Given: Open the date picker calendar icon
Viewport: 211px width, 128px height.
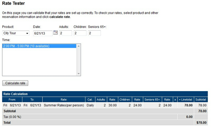Looking at the screenshot, I should tap(56, 33).
